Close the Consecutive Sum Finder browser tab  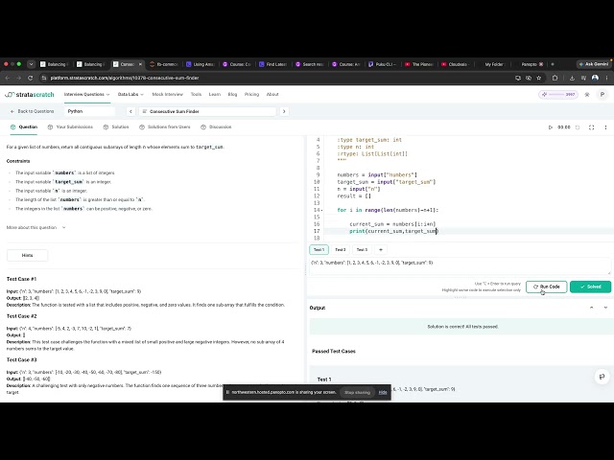click(x=140, y=64)
